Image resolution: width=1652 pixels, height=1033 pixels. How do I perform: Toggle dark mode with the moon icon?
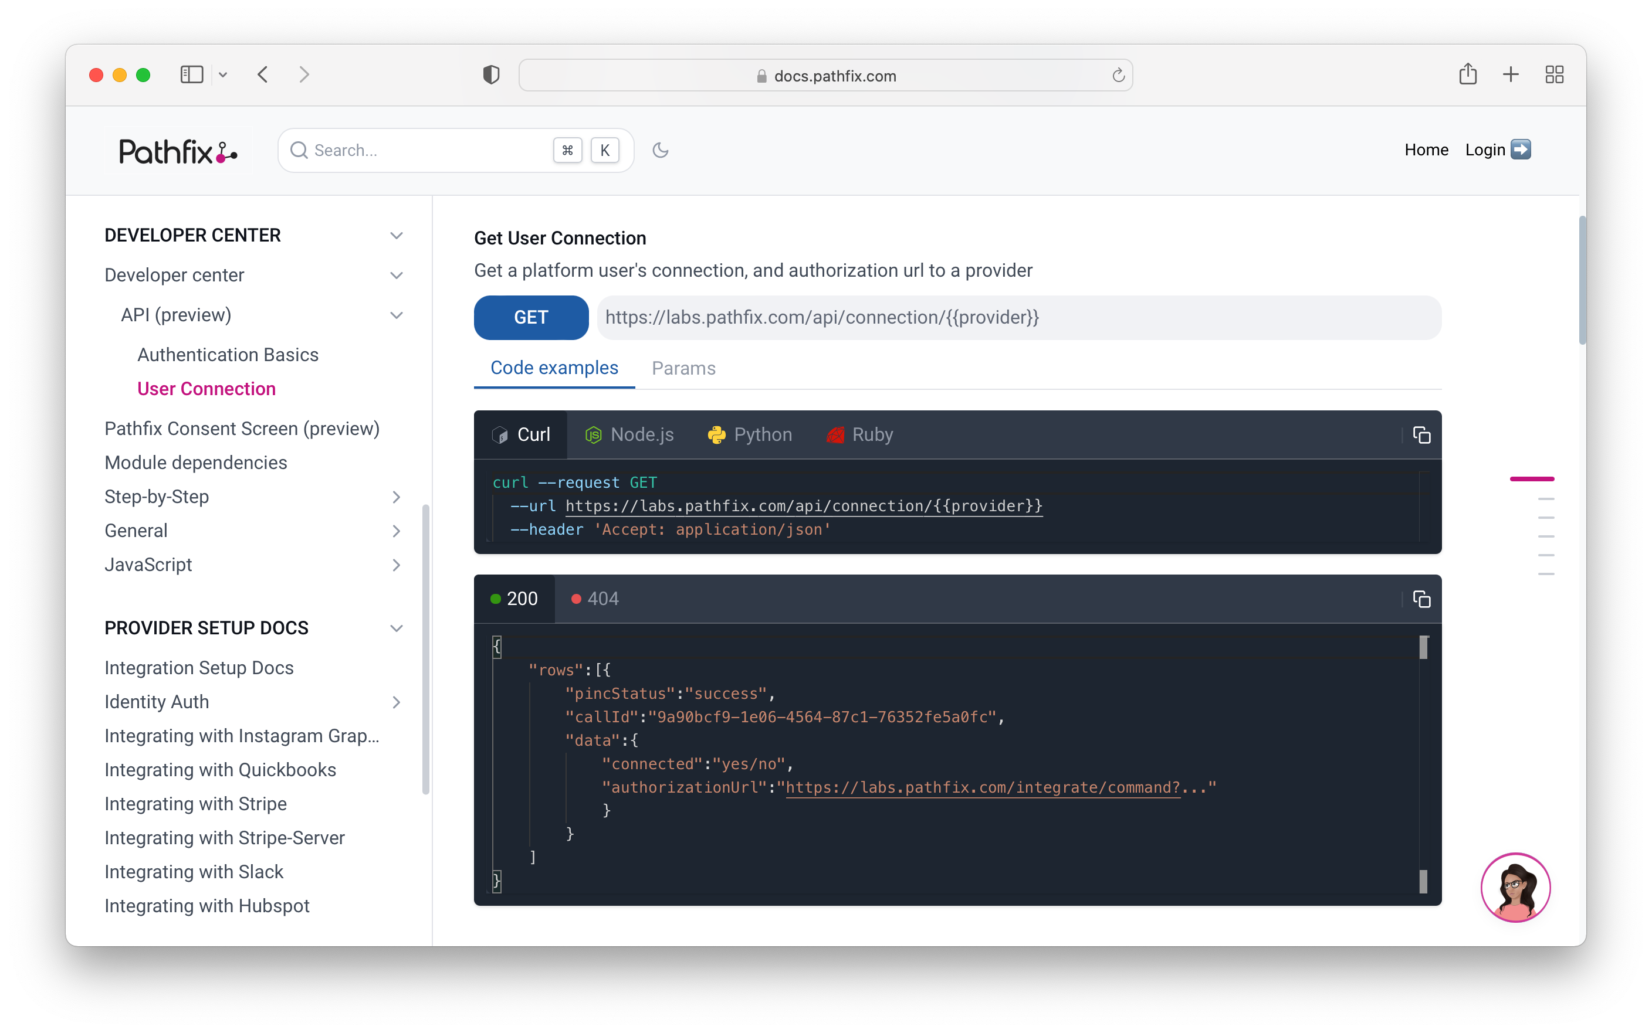(660, 150)
